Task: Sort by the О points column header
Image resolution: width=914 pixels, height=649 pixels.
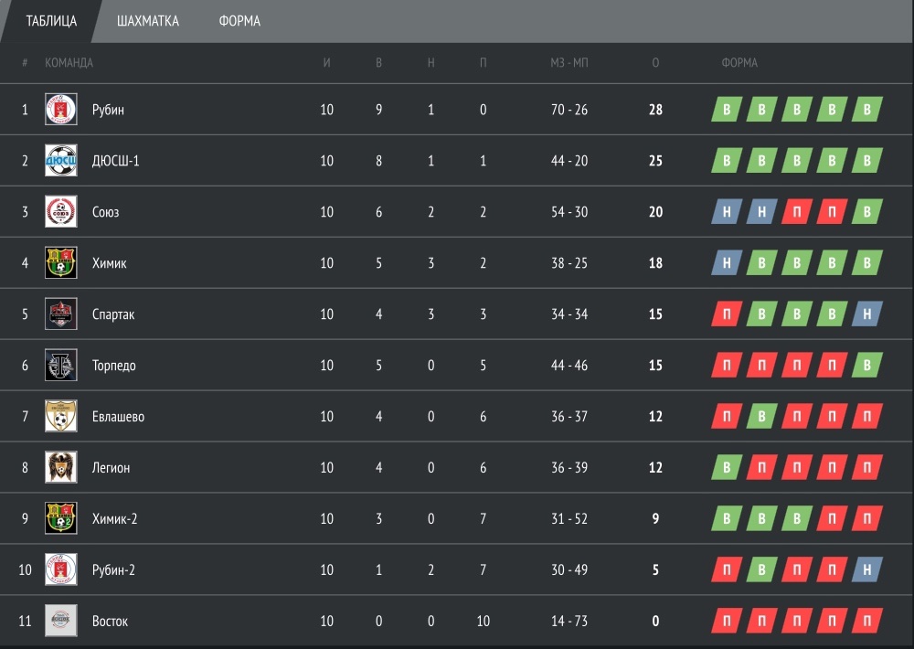Action: 655,62
